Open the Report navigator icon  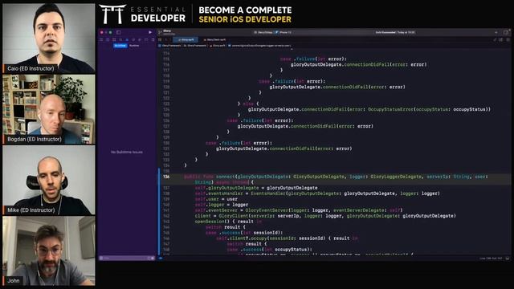point(153,39)
